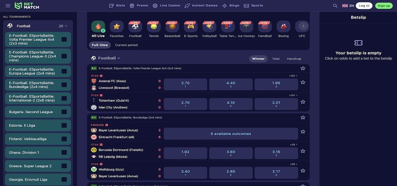Select the live Basketball category icon
The width and height of the screenshot is (397, 186).
click(x=172, y=26)
